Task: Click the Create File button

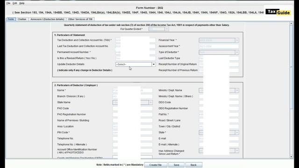Action: tap(156, 165)
